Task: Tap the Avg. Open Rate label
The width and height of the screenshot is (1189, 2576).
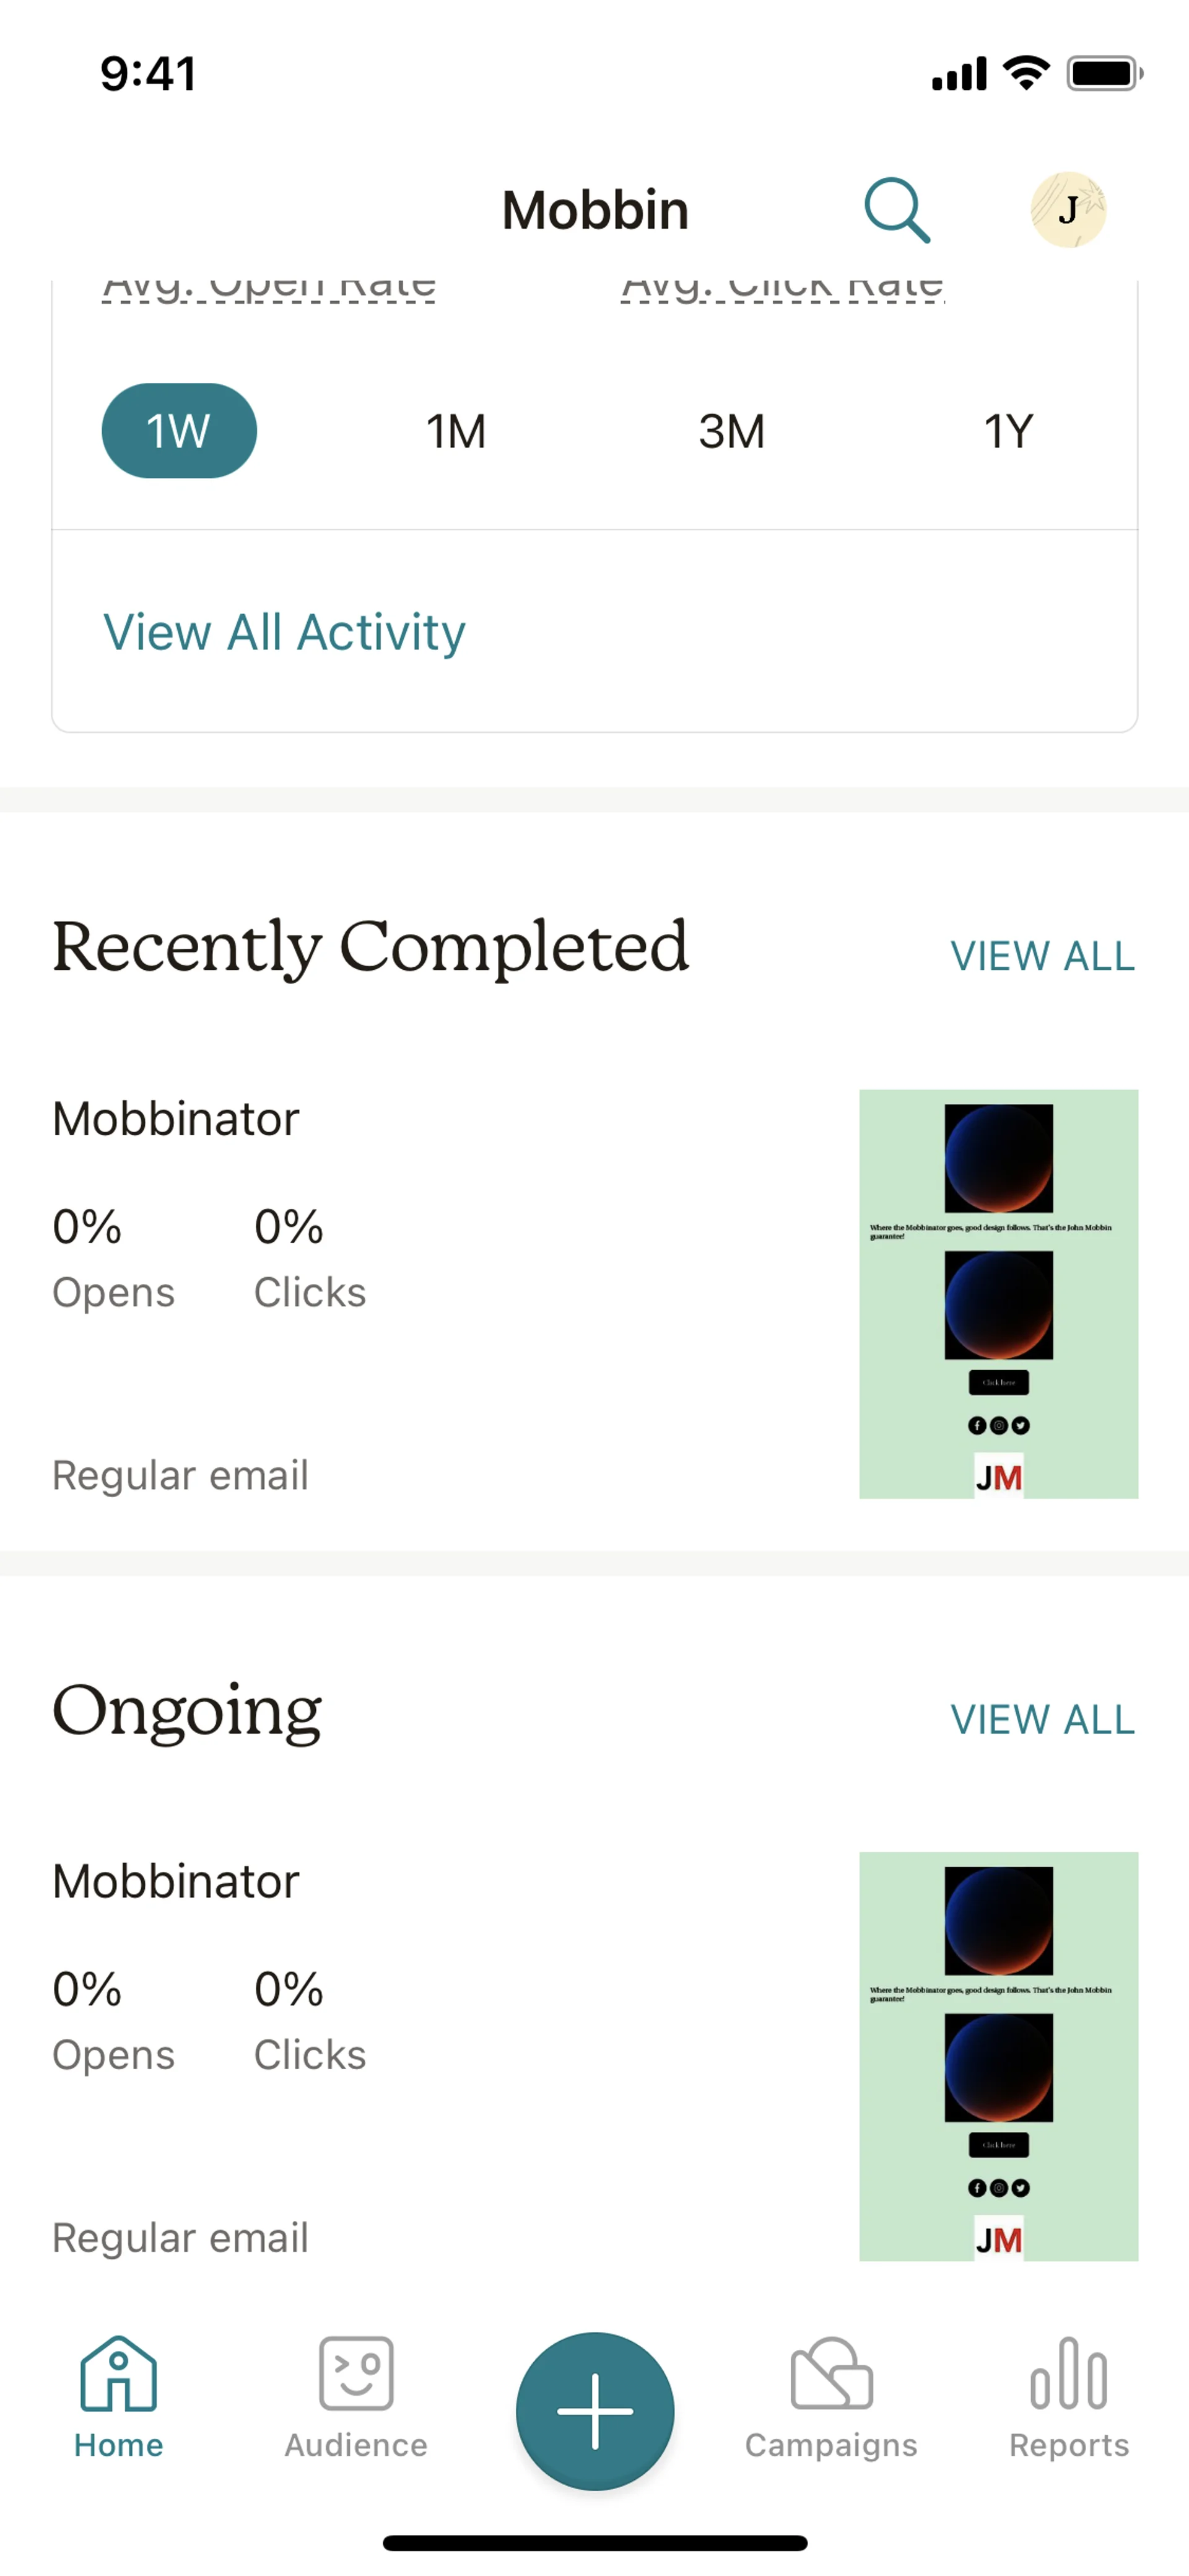Action: click(270, 288)
